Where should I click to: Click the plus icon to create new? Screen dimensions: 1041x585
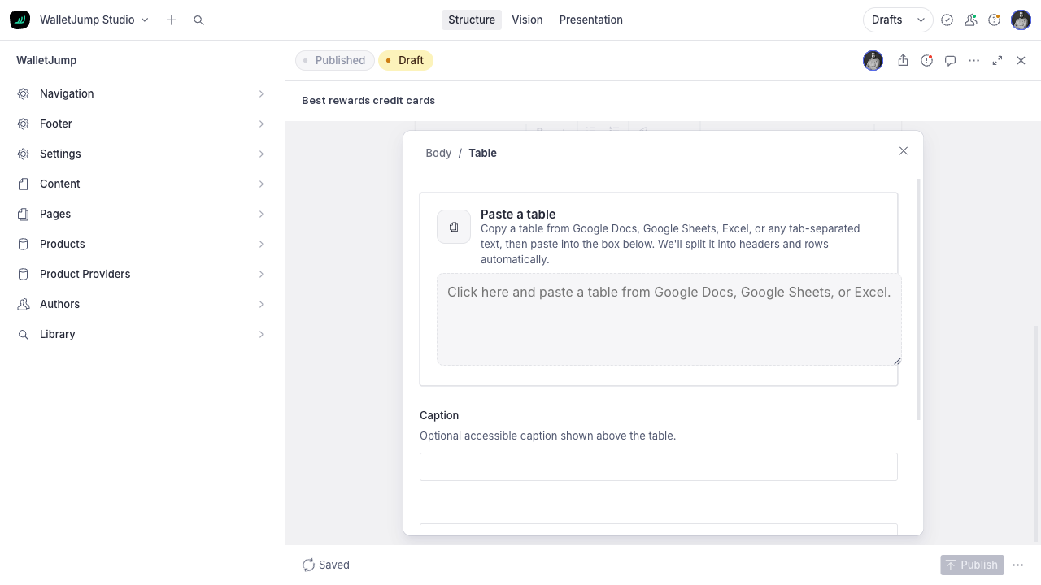(172, 19)
